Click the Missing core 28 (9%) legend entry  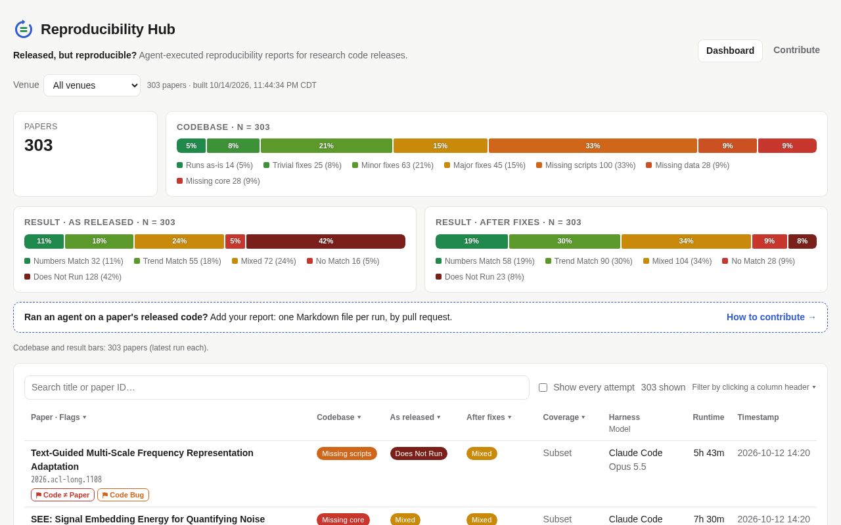coord(218,181)
